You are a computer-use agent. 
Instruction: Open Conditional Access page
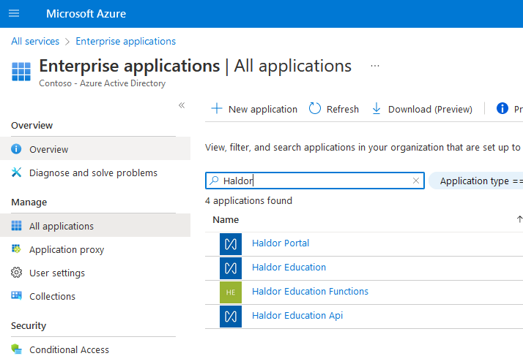coord(95,349)
